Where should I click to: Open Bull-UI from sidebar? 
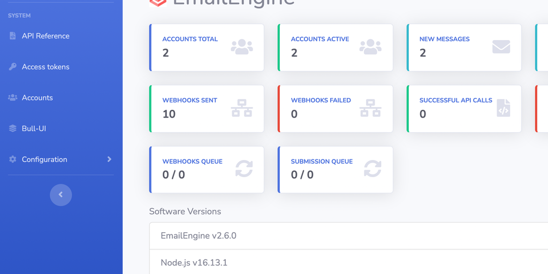click(x=34, y=128)
